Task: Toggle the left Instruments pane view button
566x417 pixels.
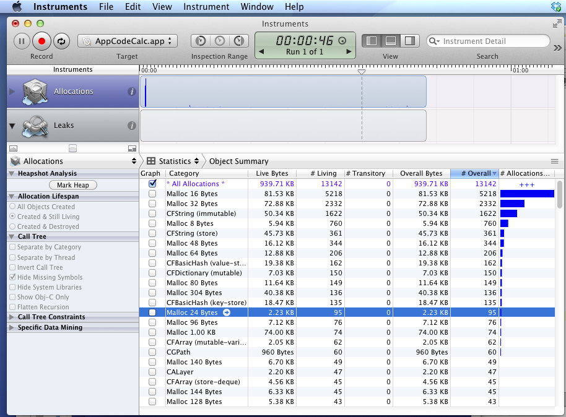Action: pos(372,41)
